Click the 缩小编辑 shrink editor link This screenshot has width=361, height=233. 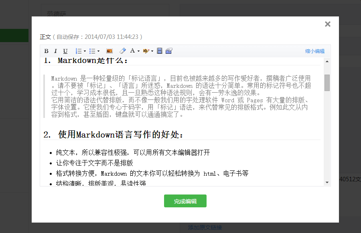click(x=315, y=51)
